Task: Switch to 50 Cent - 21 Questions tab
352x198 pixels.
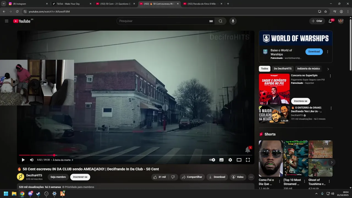Action: coord(116,4)
